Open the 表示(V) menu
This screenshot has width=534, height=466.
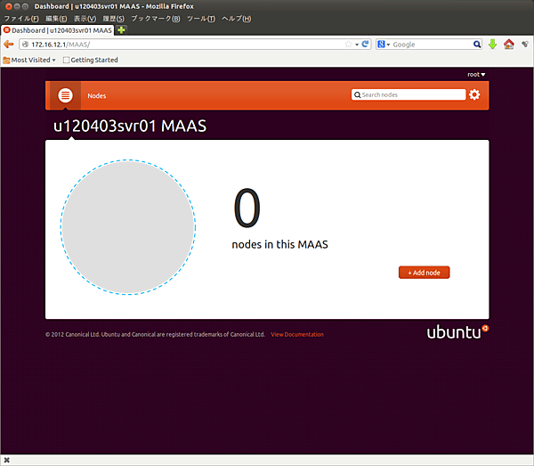point(85,19)
